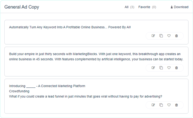This screenshot has width=193, height=118.
Task: Edit the 'Introducing Connected Marketing Platform' copy
Action: point(153,105)
